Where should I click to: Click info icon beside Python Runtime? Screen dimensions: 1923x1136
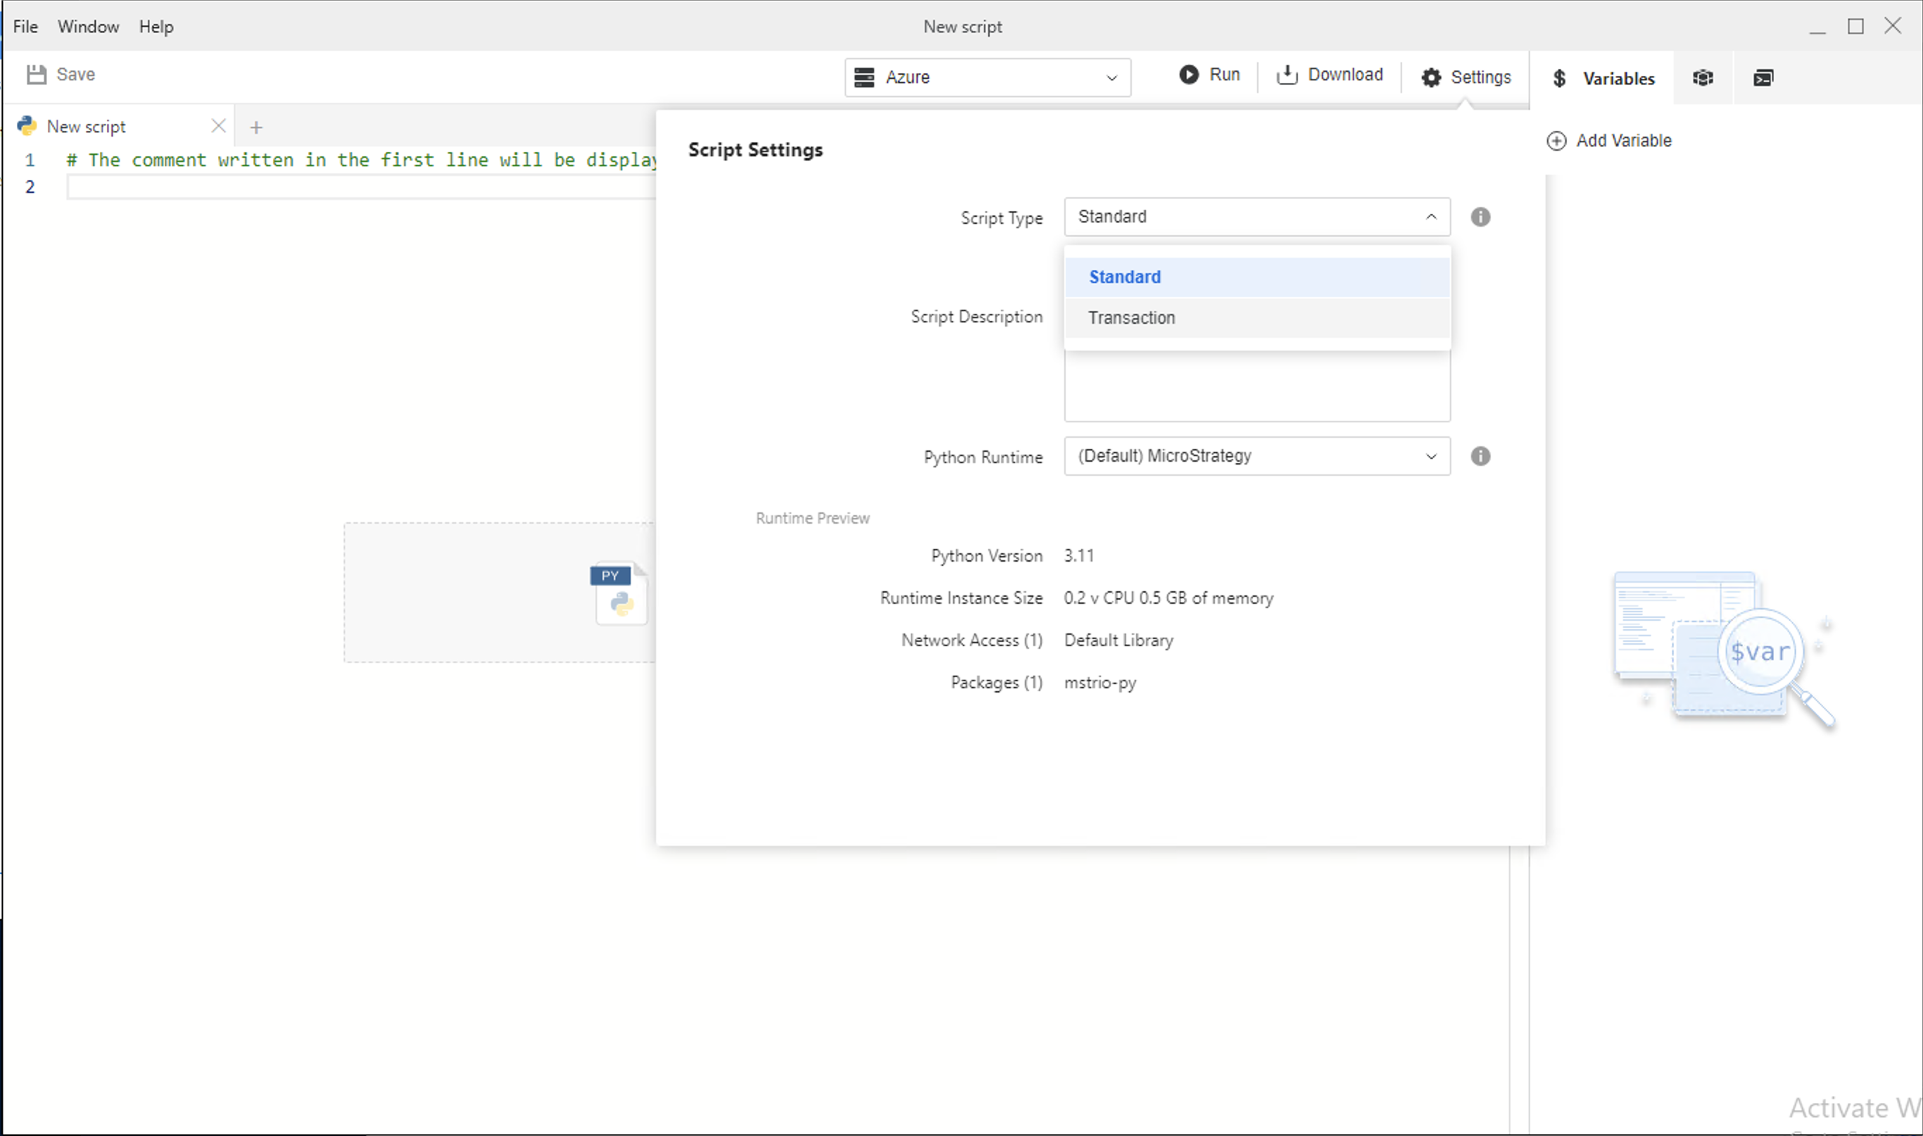pyautogui.click(x=1480, y=456)
